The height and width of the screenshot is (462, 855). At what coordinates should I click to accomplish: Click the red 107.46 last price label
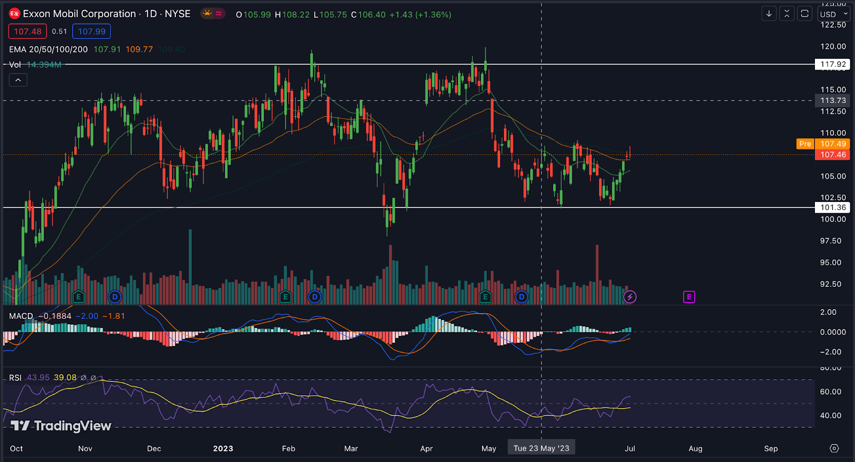point(833,155)
